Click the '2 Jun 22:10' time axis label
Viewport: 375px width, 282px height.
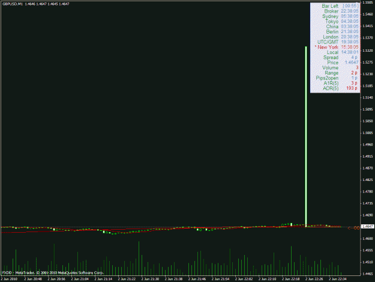tap(268, 279)
